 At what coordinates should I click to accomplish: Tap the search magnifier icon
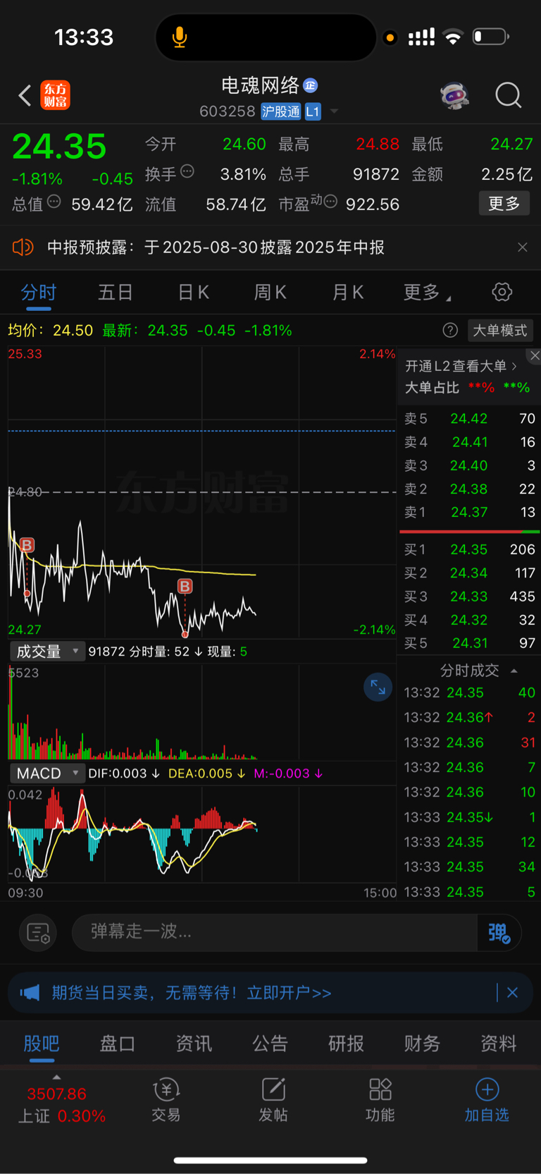[x=508, y=94]
